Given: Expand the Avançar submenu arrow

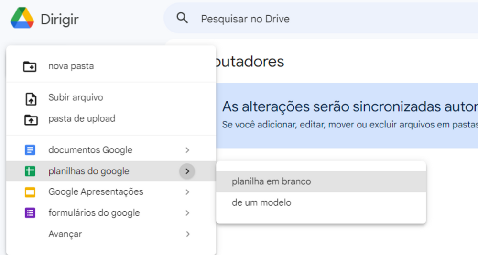Looking at the screenshot, I should pyautogui.click(x=187, y=234).
